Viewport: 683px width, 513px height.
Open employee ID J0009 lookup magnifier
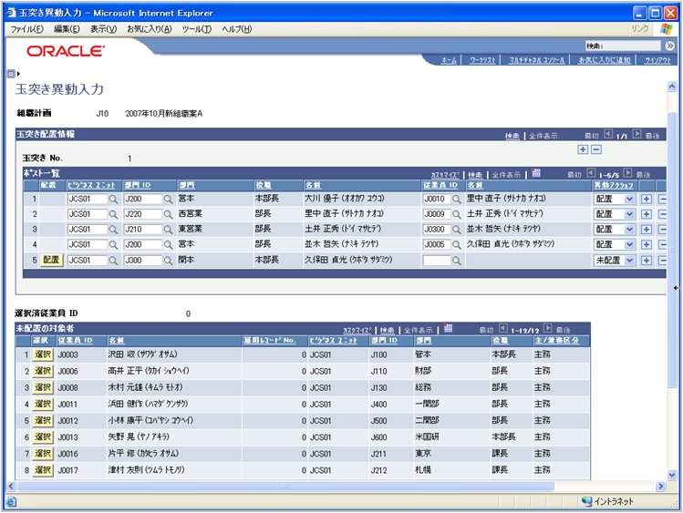pos(457,214)
